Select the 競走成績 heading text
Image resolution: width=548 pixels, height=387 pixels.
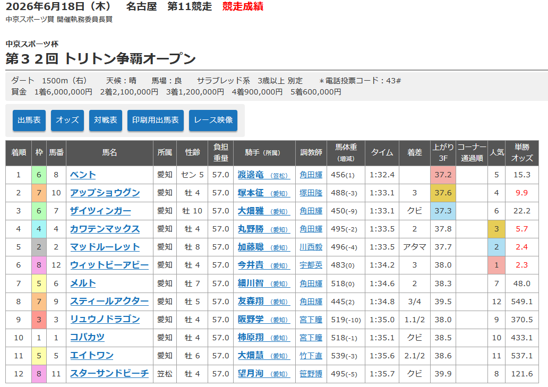click(x=243, y=7)
